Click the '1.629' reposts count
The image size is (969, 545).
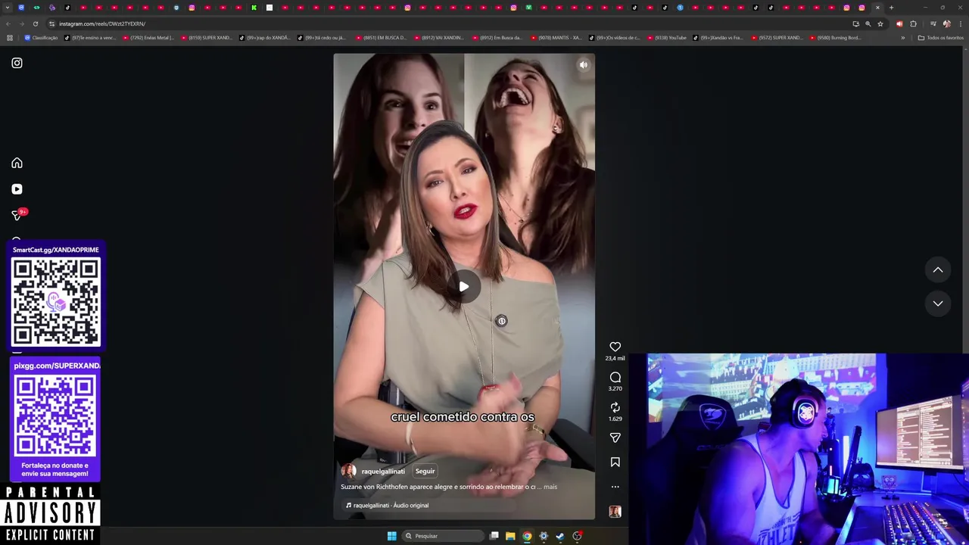pos(615,419)
